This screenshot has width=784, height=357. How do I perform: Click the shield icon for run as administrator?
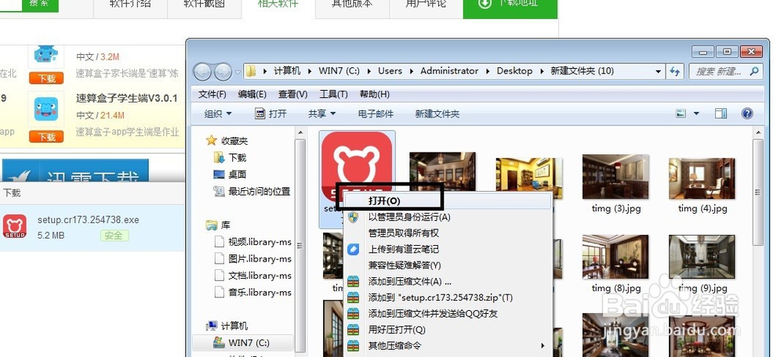(x=354, y=217)
